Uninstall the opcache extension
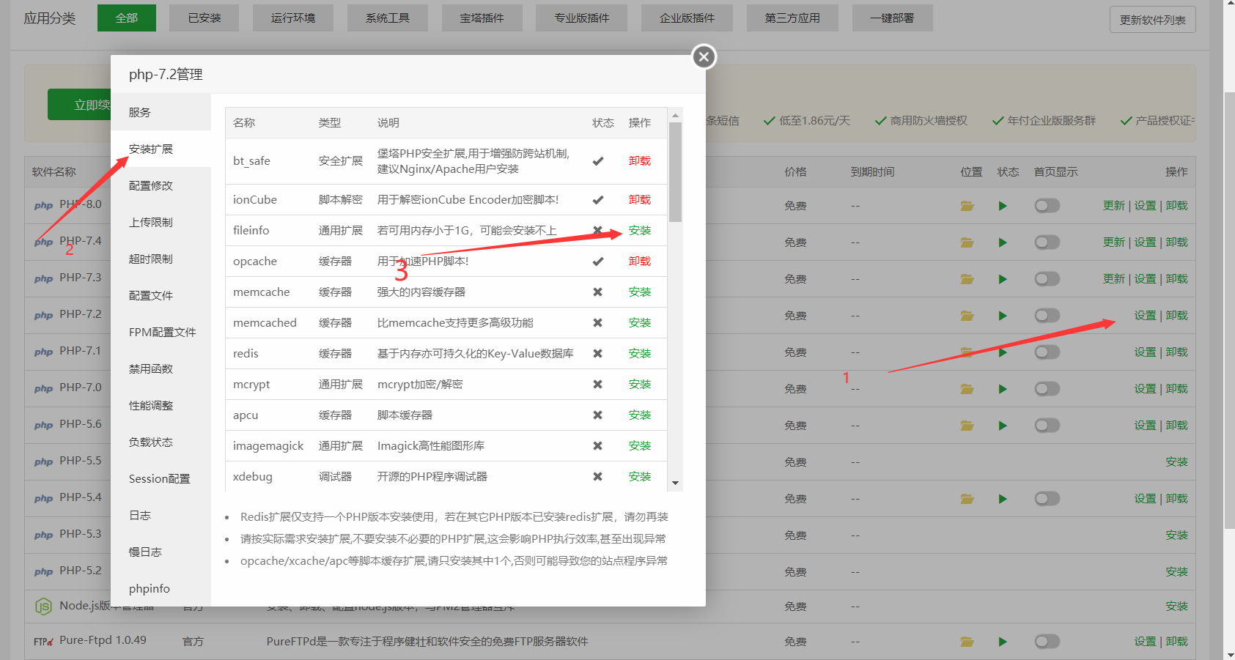 click(x=639, y=262)
